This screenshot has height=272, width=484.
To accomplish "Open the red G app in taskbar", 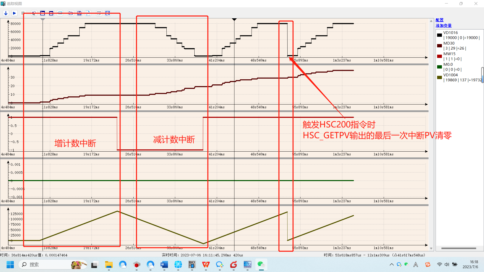I will click(x=234, y=265).
